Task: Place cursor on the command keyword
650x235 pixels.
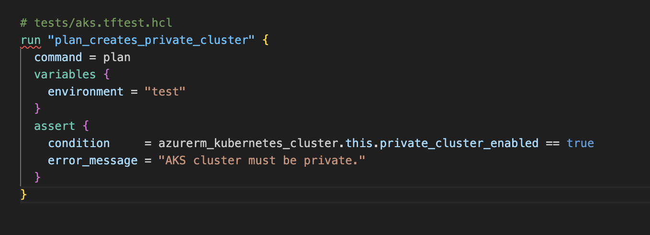Action: tap(58, 57)
